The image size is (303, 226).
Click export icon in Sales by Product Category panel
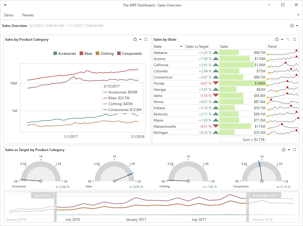tap(135, 39)
